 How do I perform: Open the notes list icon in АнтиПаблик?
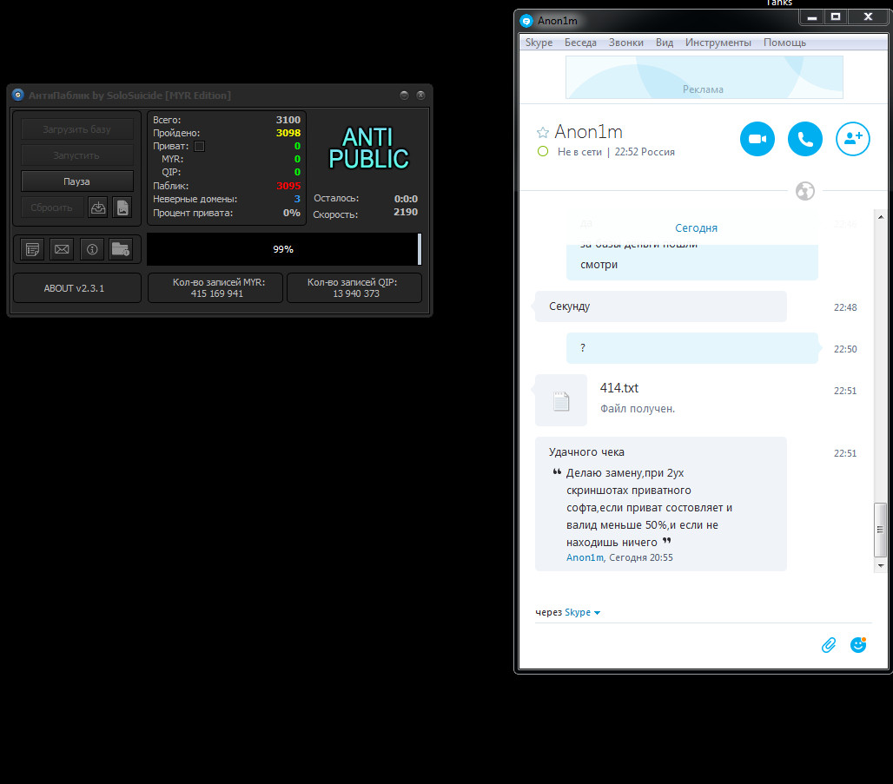[32, 249]
